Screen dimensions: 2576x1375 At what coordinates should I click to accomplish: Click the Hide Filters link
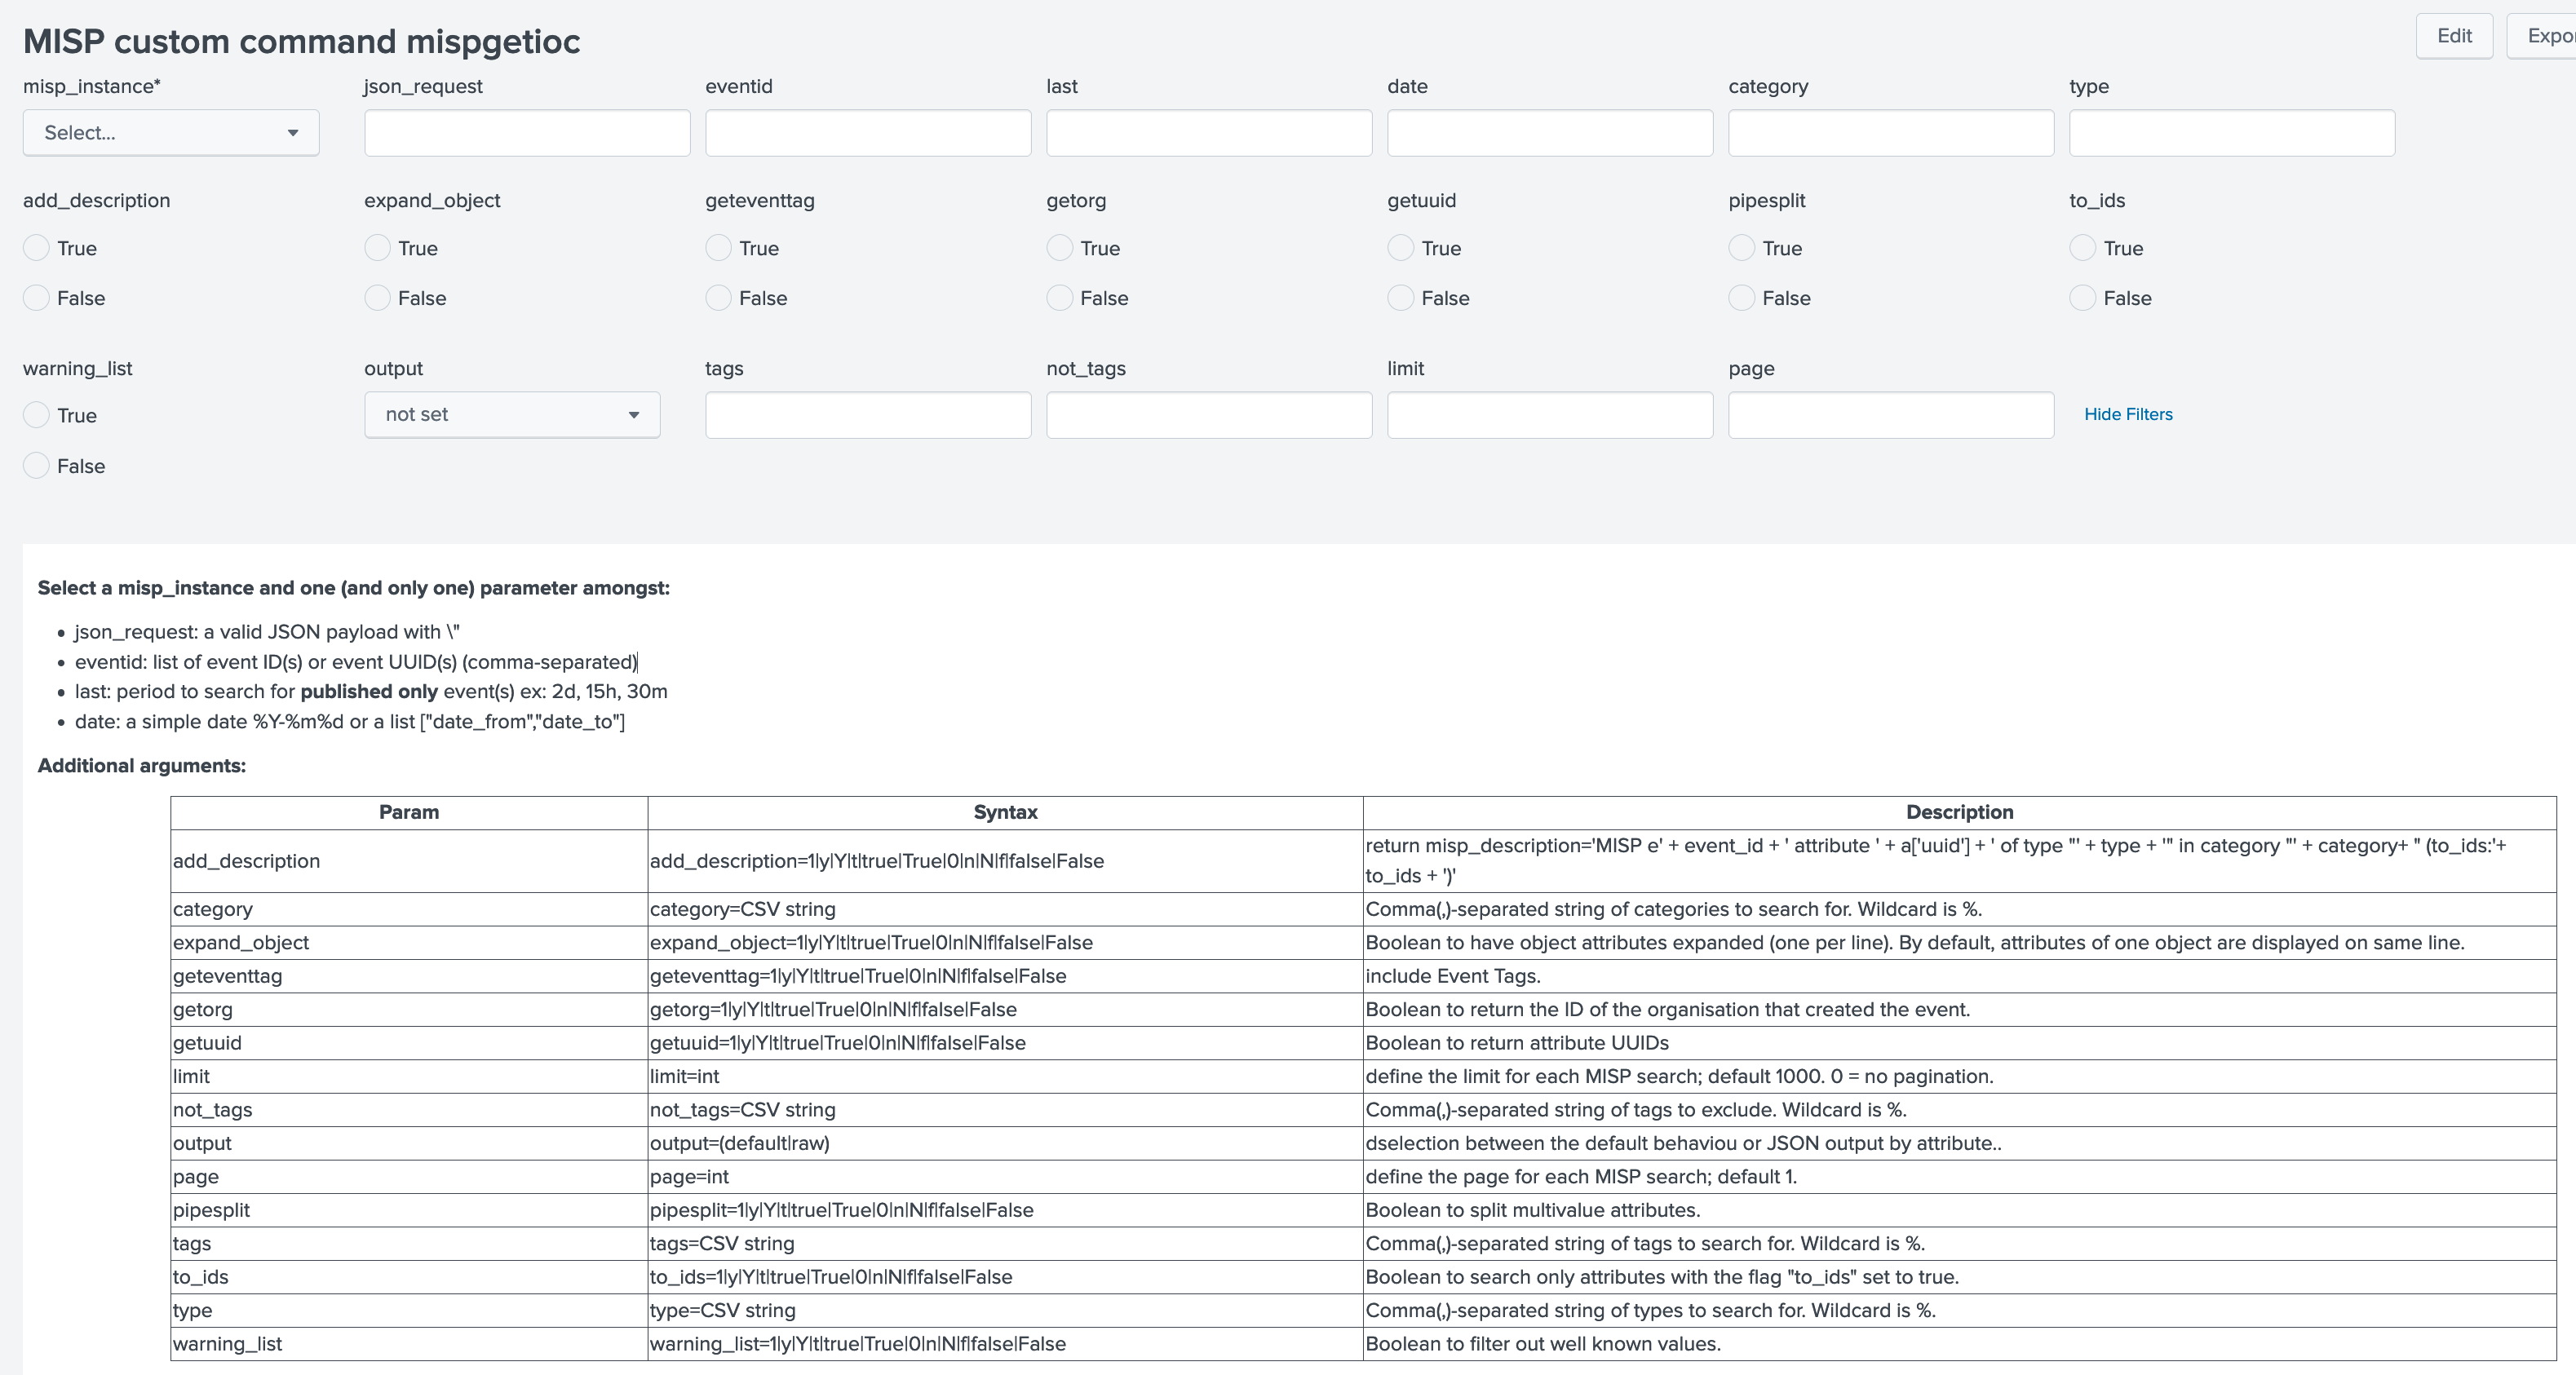[2128, 414]
